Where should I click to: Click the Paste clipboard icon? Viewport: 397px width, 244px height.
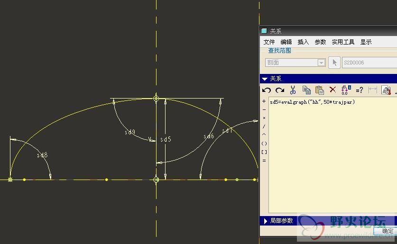[x=320, y=90]
